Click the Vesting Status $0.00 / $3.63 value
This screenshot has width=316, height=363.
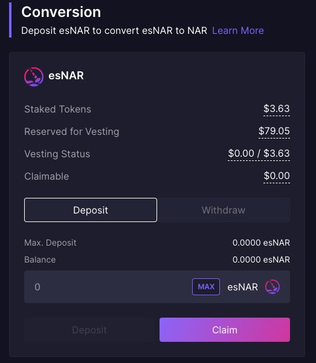(259, 153)
